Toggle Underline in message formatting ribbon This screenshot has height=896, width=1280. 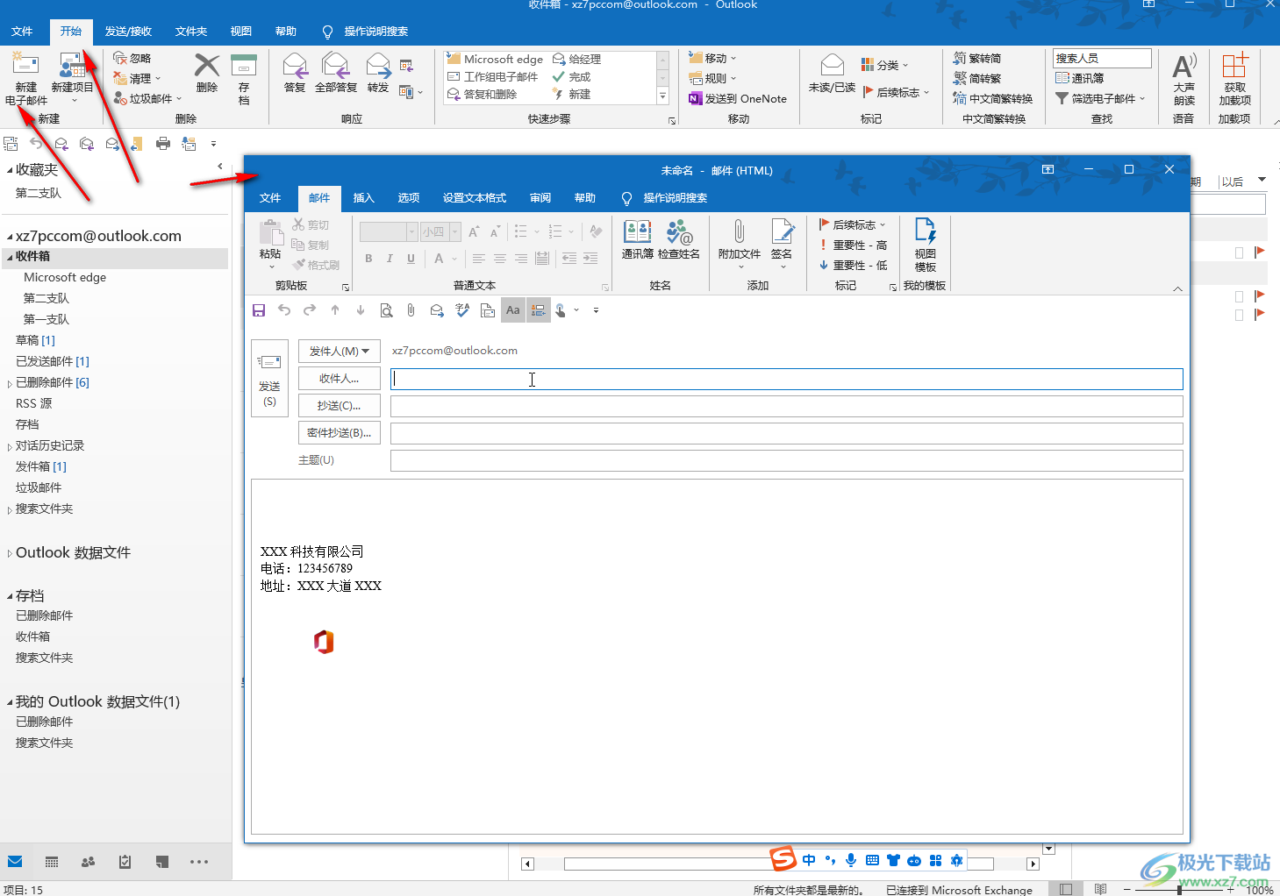point(411,259)
